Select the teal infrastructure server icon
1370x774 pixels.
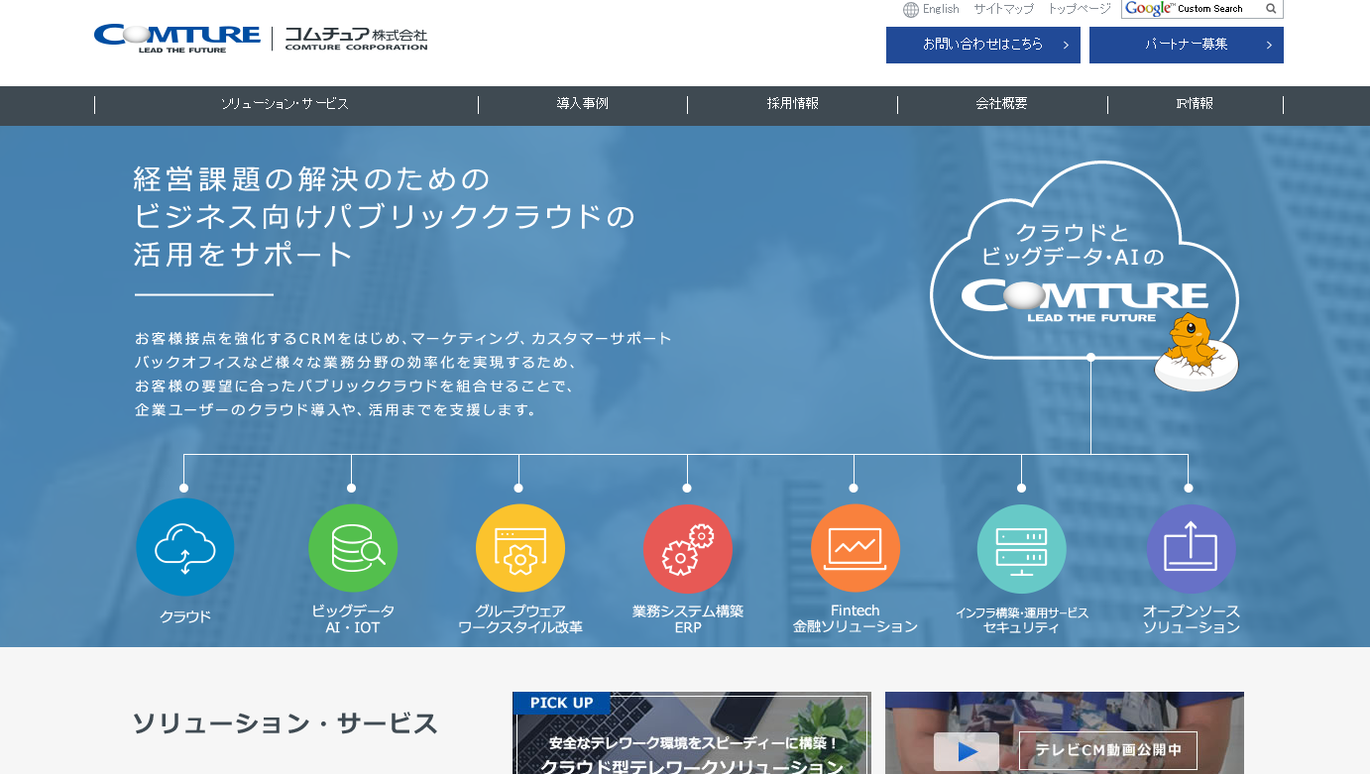(x=1021, y=548)
